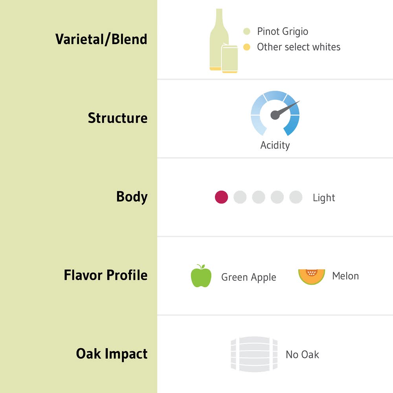Click the Acidity label under gauge

pyautogui.click(x=275, y=145)
